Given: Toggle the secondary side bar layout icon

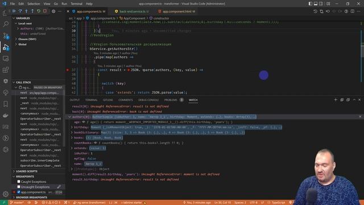Looking at the screenshot, I should pos(321,4).
